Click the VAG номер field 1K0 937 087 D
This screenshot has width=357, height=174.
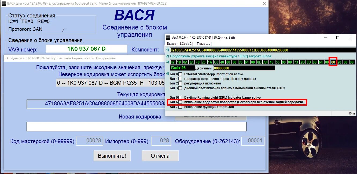tap(86, 49)
